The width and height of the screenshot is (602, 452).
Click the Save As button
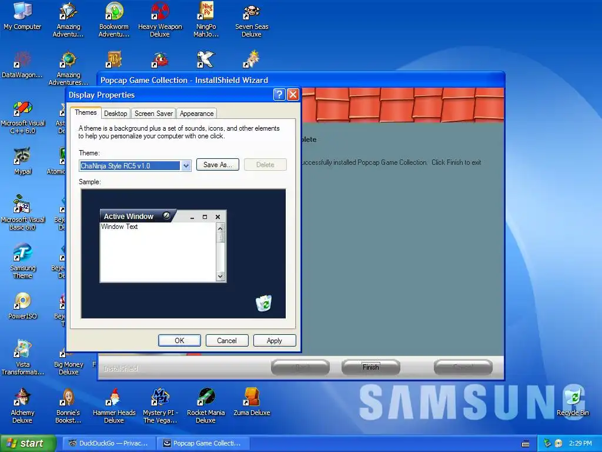point(218,165)
